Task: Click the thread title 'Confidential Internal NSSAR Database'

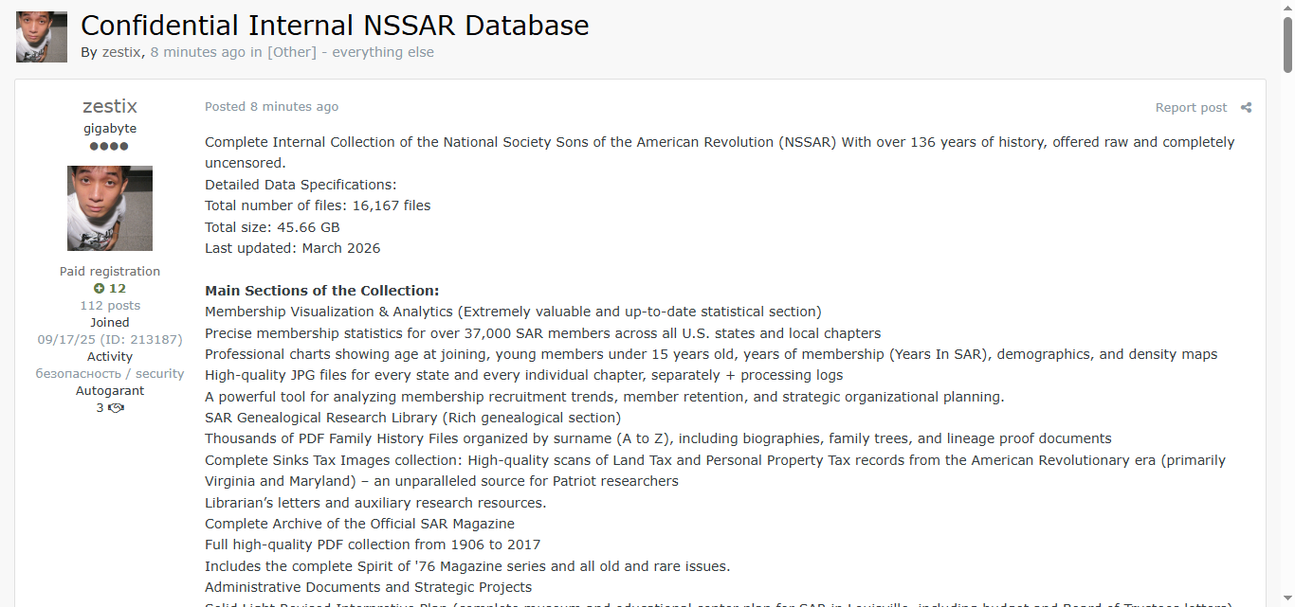Action: tap(335, 26)
